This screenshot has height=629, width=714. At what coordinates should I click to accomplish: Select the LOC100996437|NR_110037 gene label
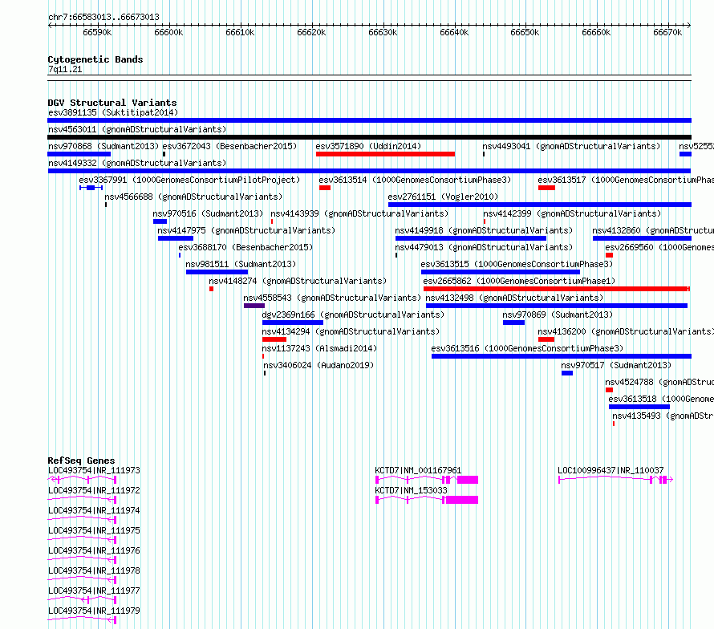[x=611, y=470]
